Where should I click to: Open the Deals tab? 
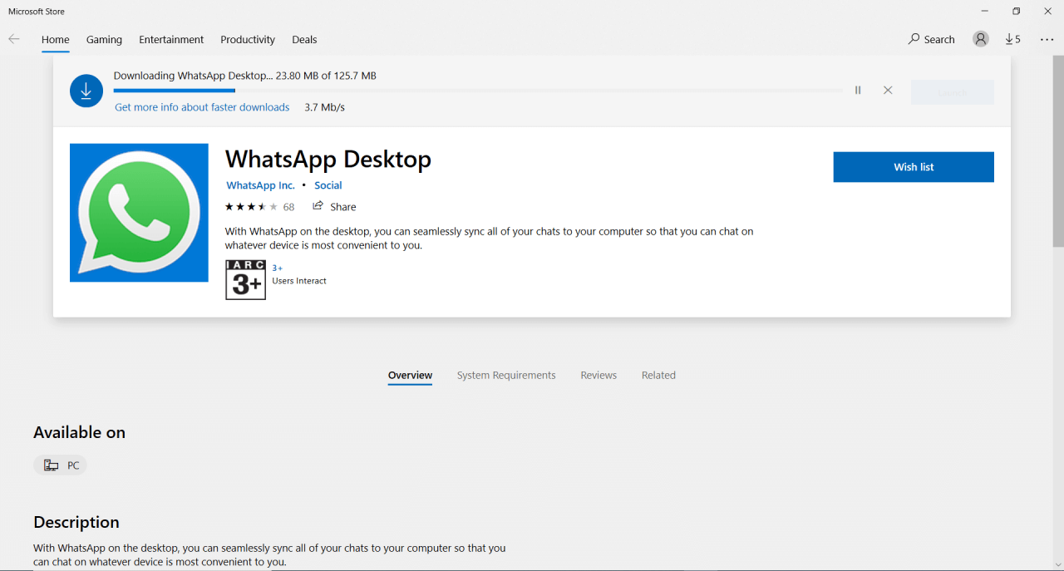click(304, 40)
